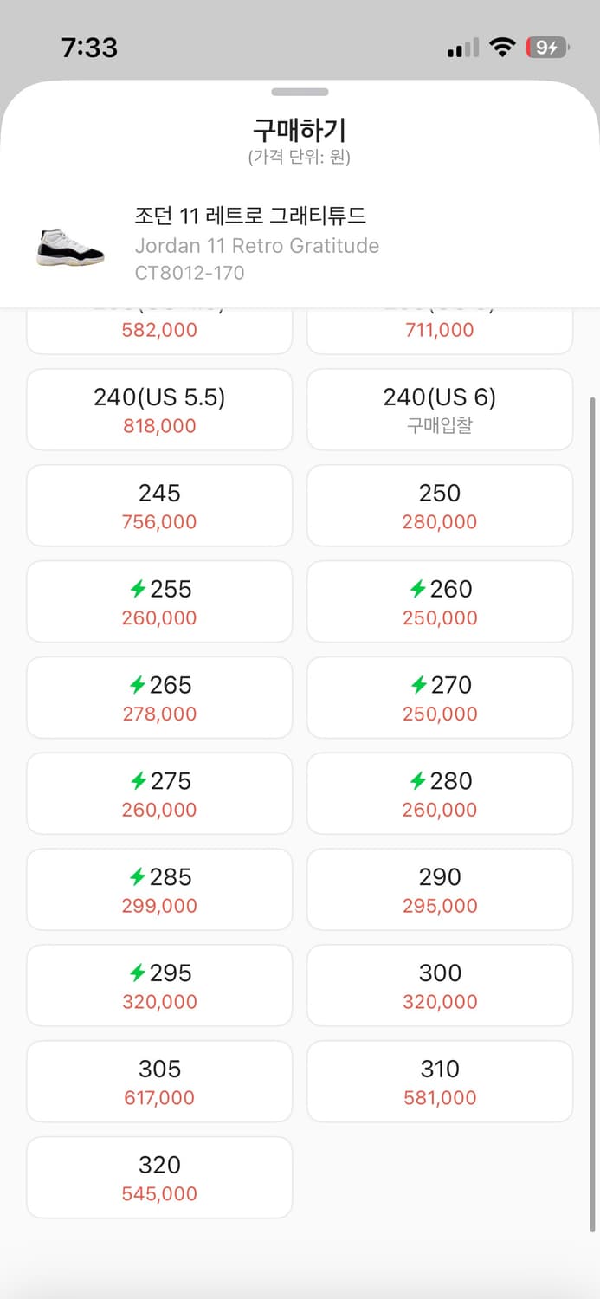The width and height of the screenshot is (600, 1299).
Task: Tap the lightning bolt icon beside size 295
Action: tap(138, 974)
